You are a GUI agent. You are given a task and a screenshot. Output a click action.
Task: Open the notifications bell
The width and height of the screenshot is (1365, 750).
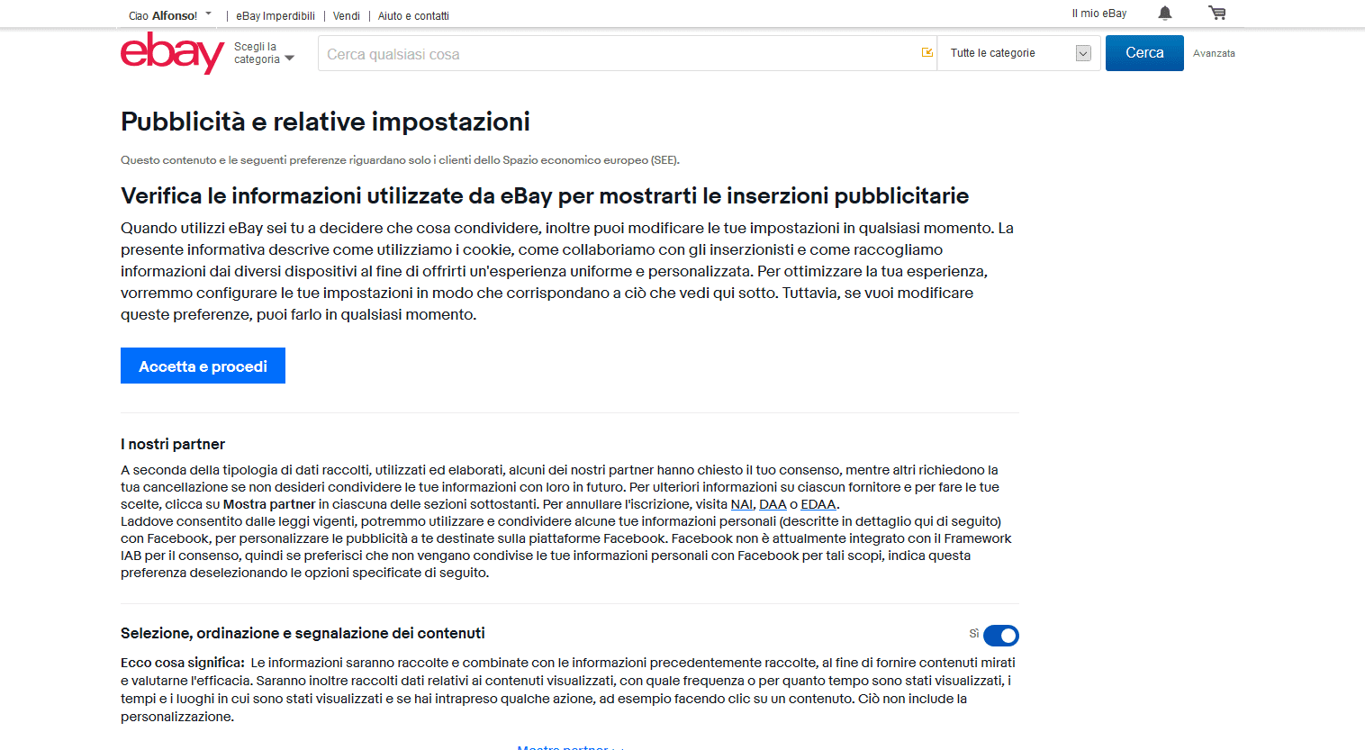1164,14
